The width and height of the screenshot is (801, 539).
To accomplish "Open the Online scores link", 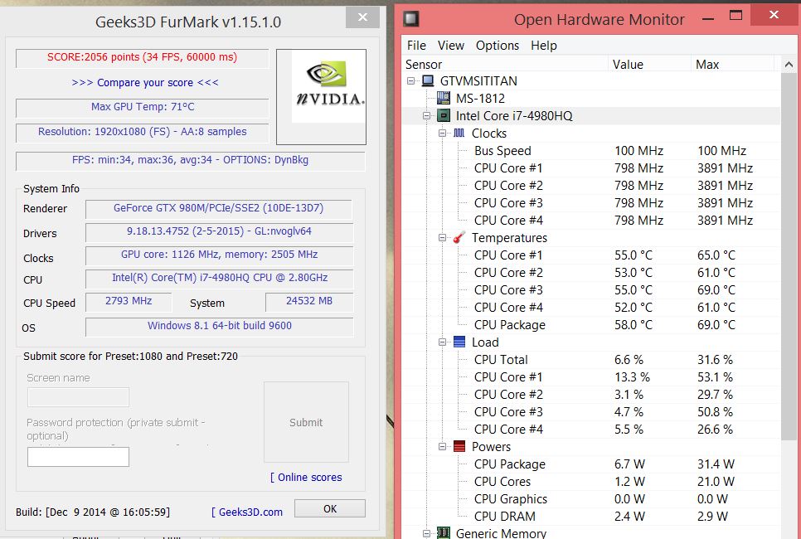I will 306,477.
